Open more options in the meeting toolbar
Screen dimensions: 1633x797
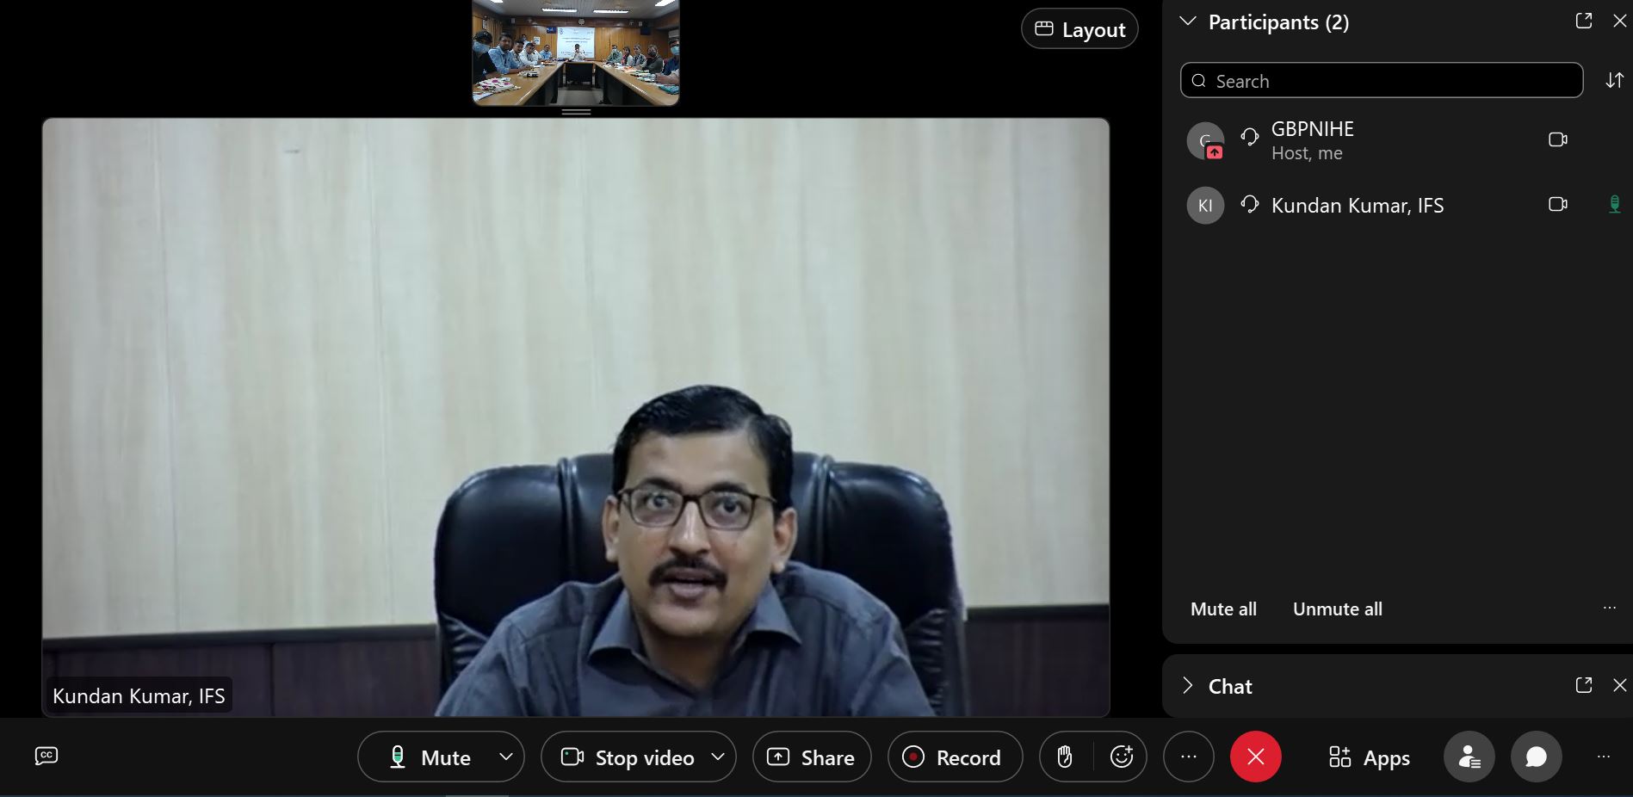(1188, 757)
